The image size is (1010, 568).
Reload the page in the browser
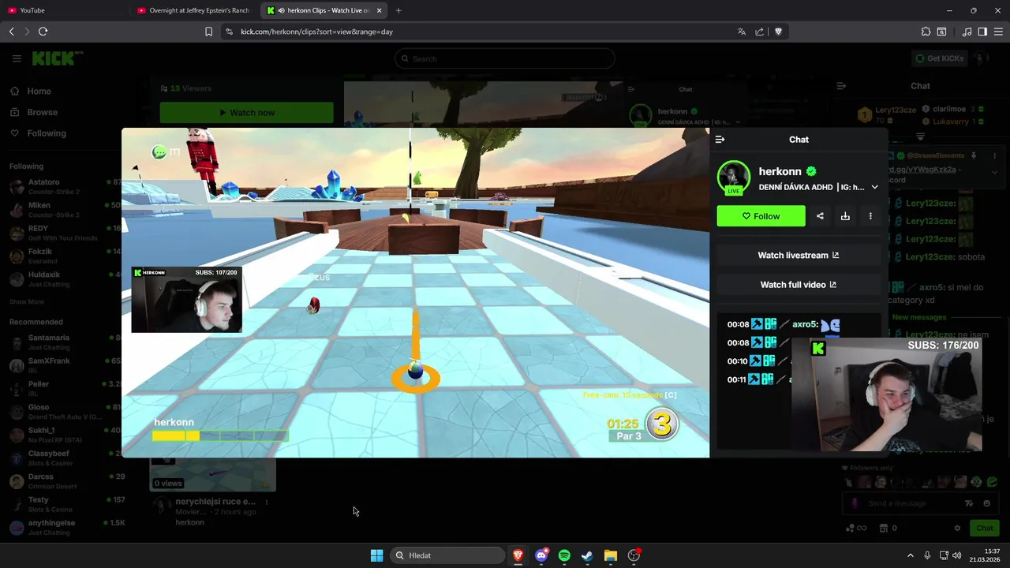click(x=43, y=32)
